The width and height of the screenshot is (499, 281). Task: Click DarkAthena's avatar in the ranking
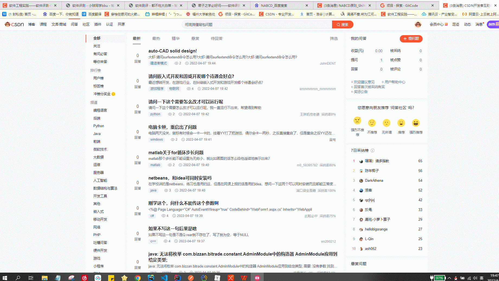361,180
